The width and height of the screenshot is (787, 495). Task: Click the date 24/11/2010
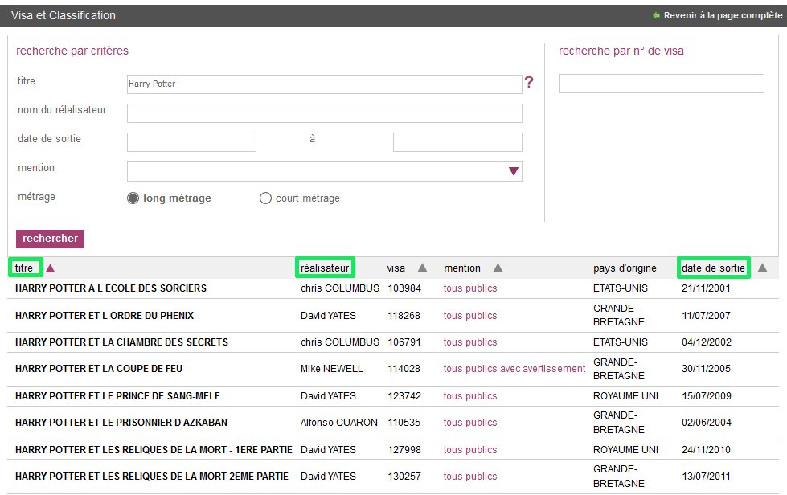(706, 450)
